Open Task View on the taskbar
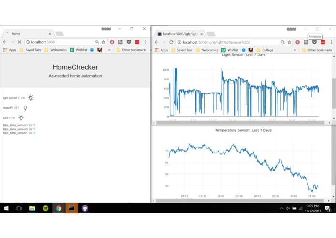The width and height of the screenshot is (336, 238). click(x=19, y=208)
